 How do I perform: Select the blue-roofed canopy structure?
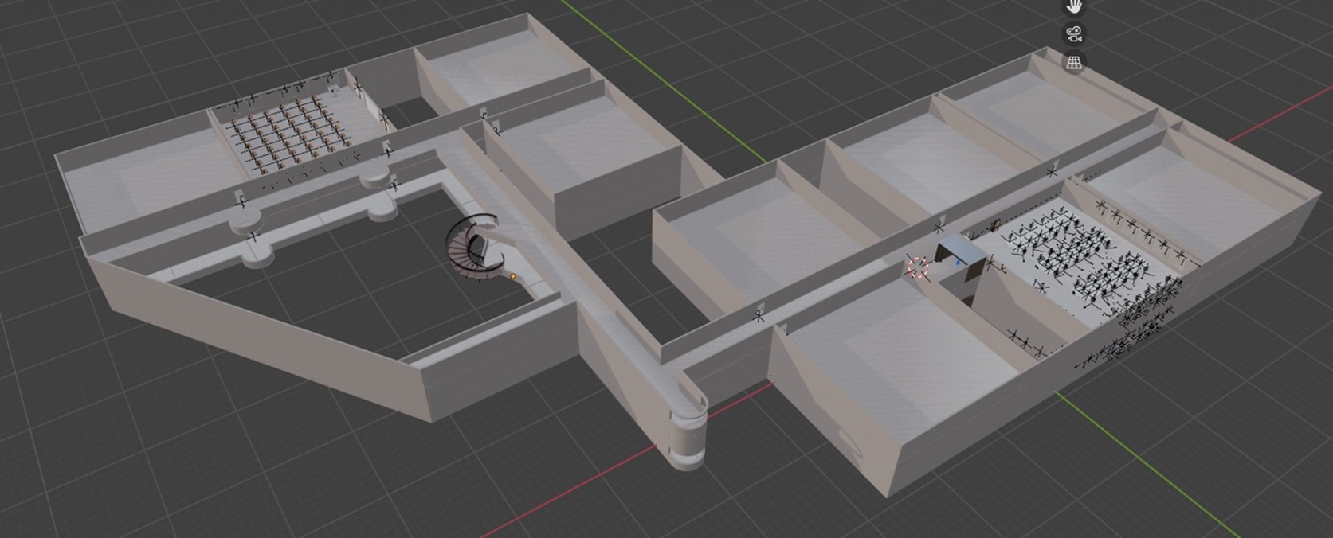point(961,250)
